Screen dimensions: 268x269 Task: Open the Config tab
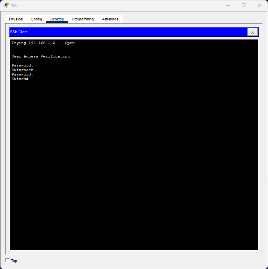pyautogui.click(x=36, y=19)
